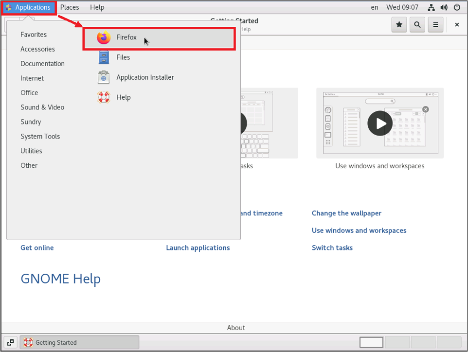468x352 pixels.
Task: Play the windows and workspaces video
Action: point(380,123)
